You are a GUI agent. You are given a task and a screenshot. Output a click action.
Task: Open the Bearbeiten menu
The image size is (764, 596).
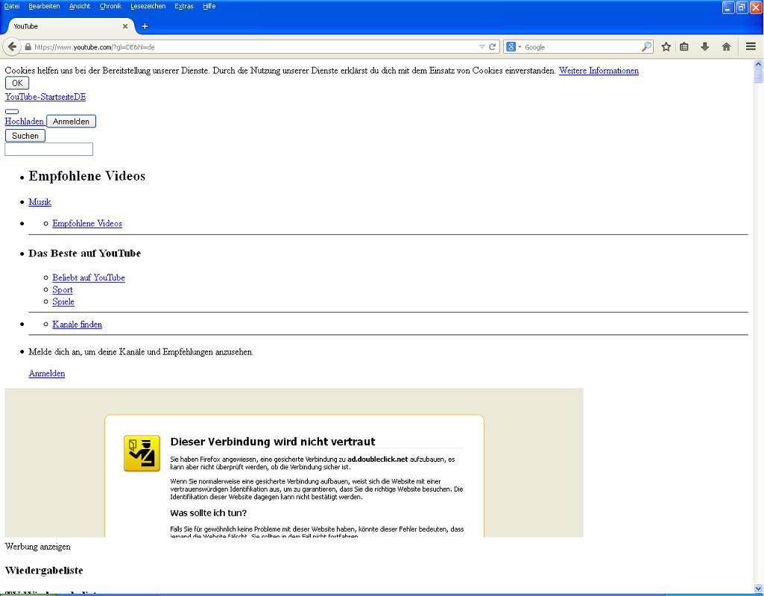(x=44, y=6)
